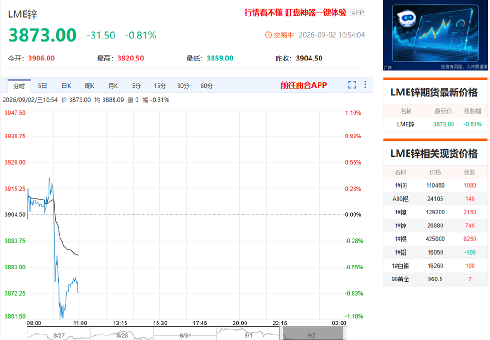This screenshot has width=490, height=340.
Task: Select the 60分 interval tab
Action: (207, 86)
